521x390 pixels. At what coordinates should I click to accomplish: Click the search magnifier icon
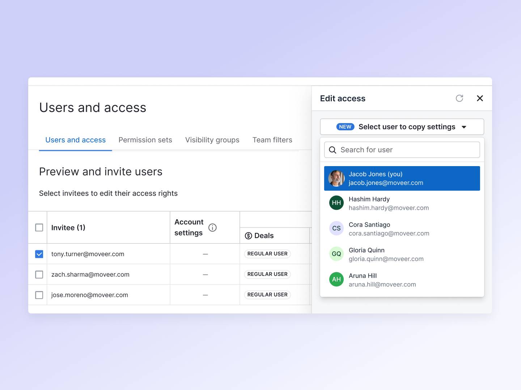tap(332, 150)
